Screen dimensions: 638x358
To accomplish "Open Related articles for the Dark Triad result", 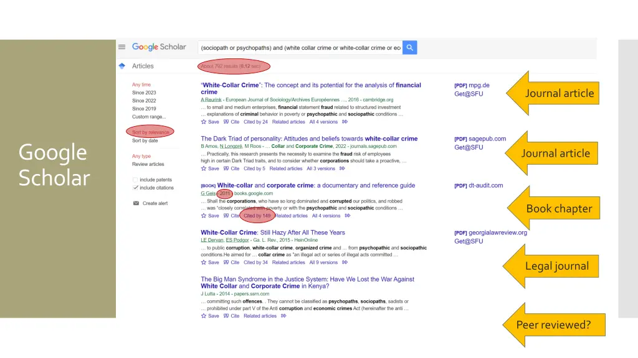I will coord(285,168).
